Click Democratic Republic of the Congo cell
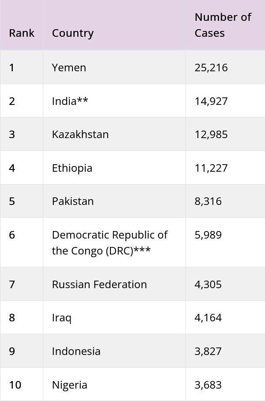The width and height of the screenshot is (265, 401). point(110,243)
